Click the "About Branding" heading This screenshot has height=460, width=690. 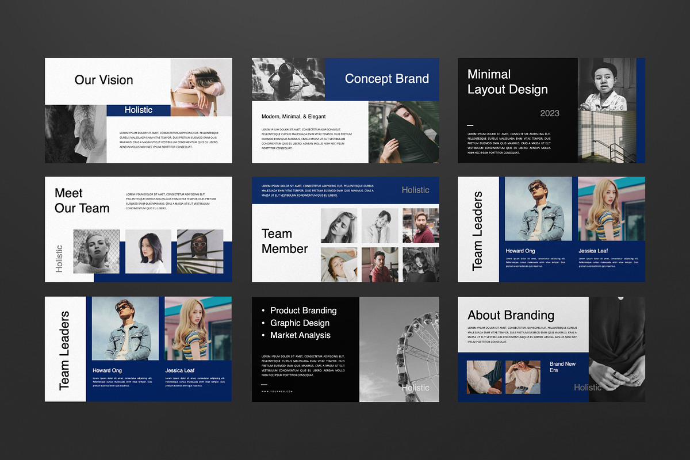coord(511,315)
